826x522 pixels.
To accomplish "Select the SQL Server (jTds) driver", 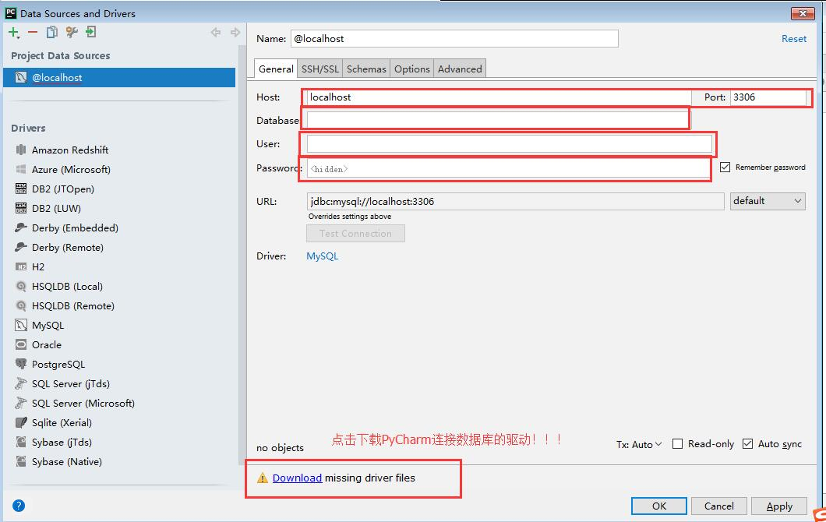I will 71,384.
